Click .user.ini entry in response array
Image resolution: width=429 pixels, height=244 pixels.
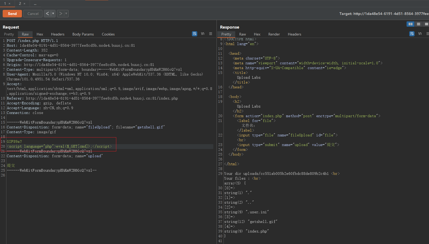pyautogui.click(x=246, y=212)
